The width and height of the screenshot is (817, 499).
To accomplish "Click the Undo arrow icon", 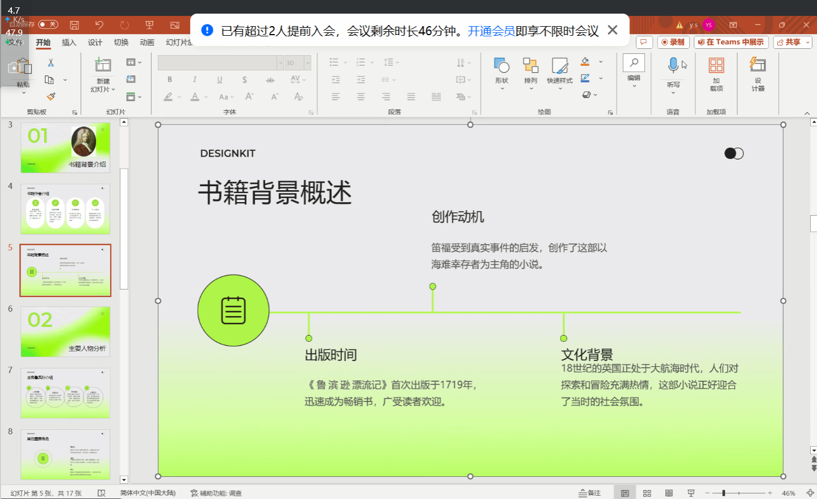I will coord(99,25).
